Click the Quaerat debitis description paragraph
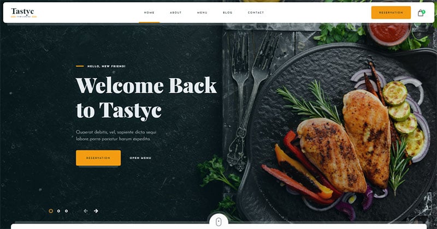 pyautogui.click(x=116, y=136)
